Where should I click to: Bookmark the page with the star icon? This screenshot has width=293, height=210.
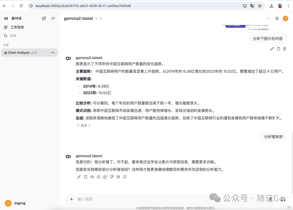point(260,6)
